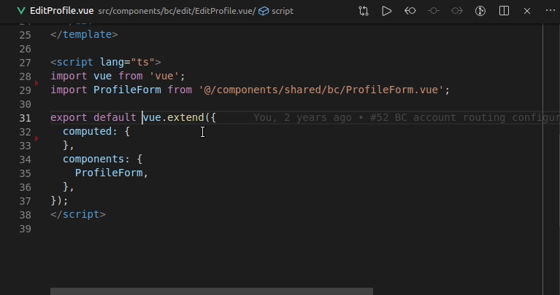Click 'ProfileForm' identifier on line 29

point(127,90)
